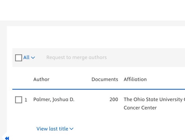Sort by the Affiliation column header
The width and height of the screenshot is (185, 140).
point(135,79)
